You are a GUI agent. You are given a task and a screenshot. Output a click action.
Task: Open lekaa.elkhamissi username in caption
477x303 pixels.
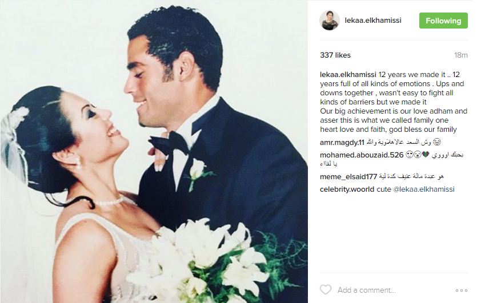point(348,74)
